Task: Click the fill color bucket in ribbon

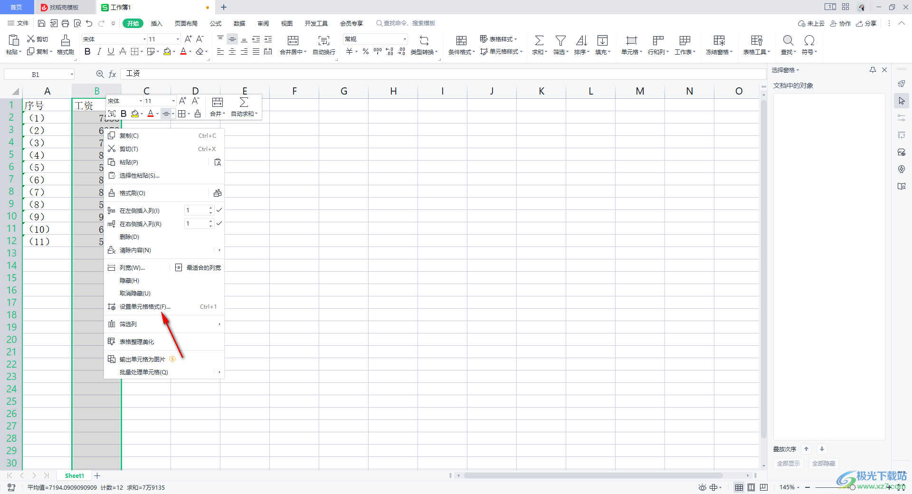Action: tap(167, 51)
